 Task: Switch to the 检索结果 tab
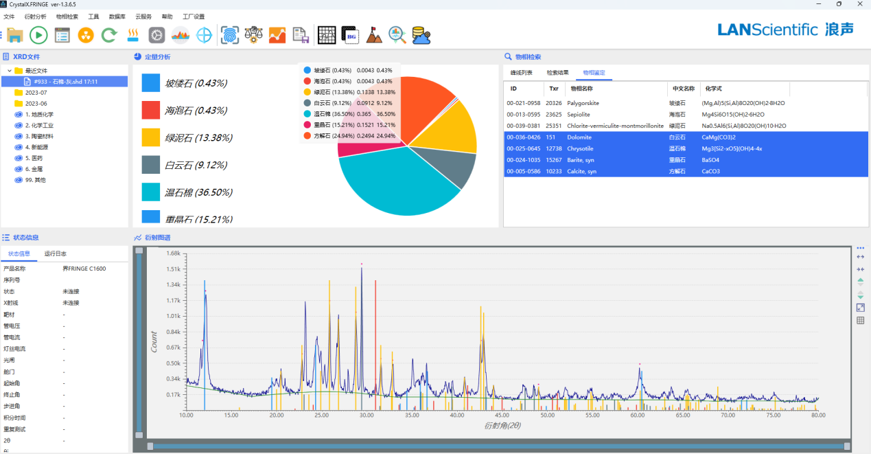[x=557, y=72]
